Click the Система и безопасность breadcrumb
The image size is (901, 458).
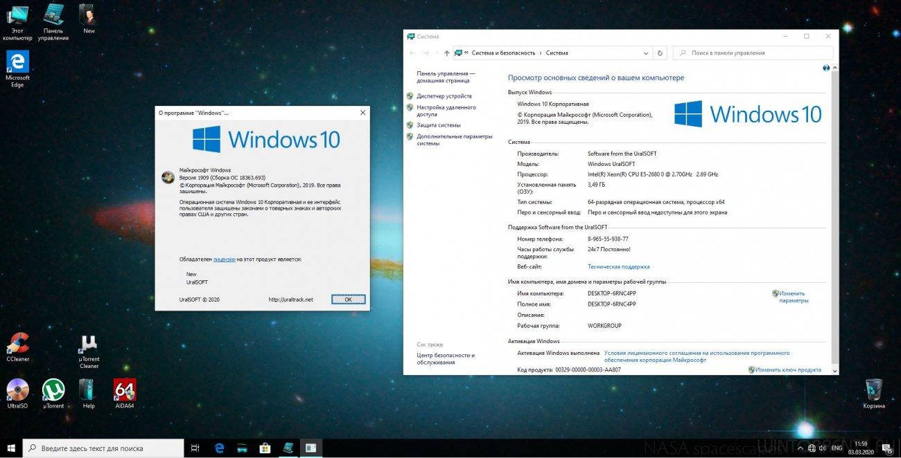coord(504,53)
